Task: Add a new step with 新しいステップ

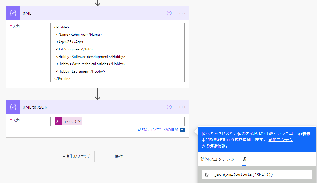Action: click(76, 156)
